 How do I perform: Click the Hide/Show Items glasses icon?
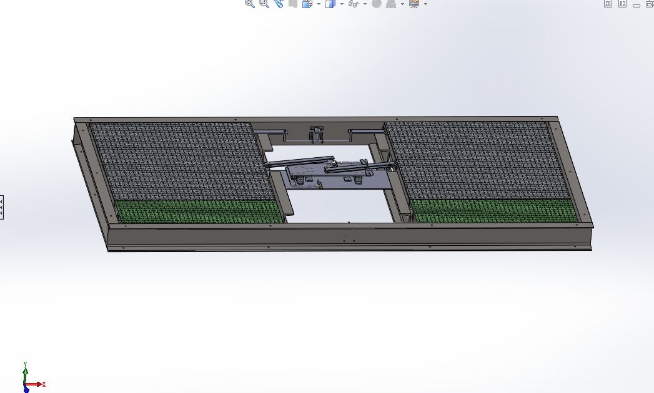point(354,4)
